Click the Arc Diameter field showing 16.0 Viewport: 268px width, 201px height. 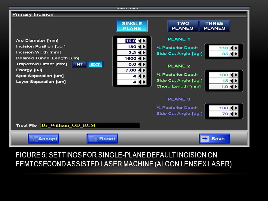click(127, 41)
